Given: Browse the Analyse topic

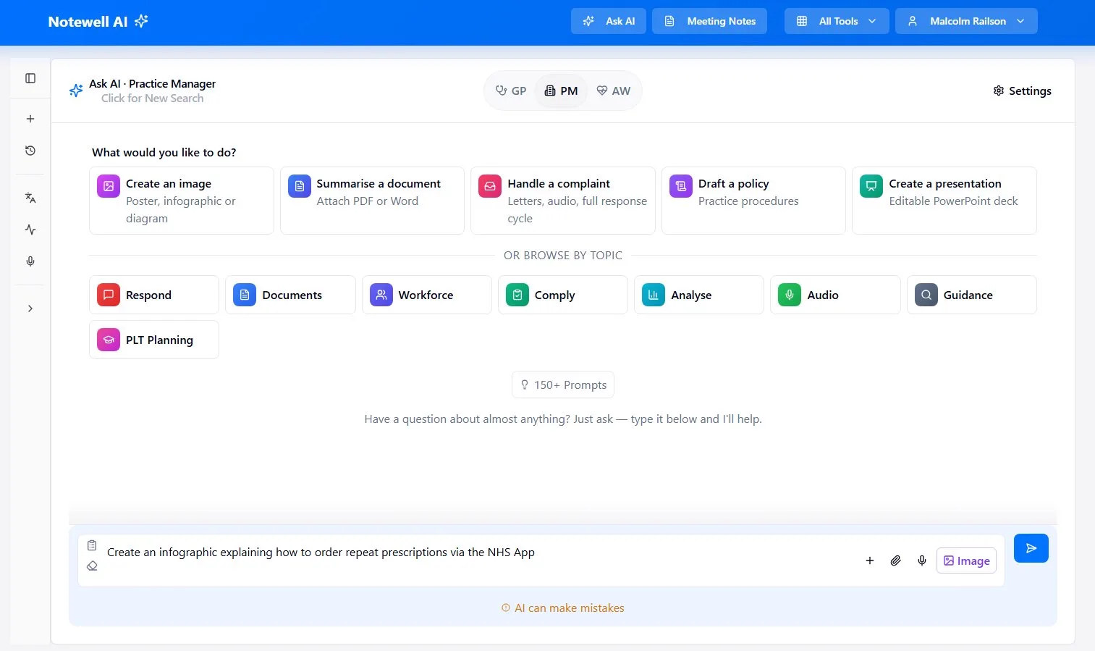Looking at the screenshot, I should click(699, 295).
